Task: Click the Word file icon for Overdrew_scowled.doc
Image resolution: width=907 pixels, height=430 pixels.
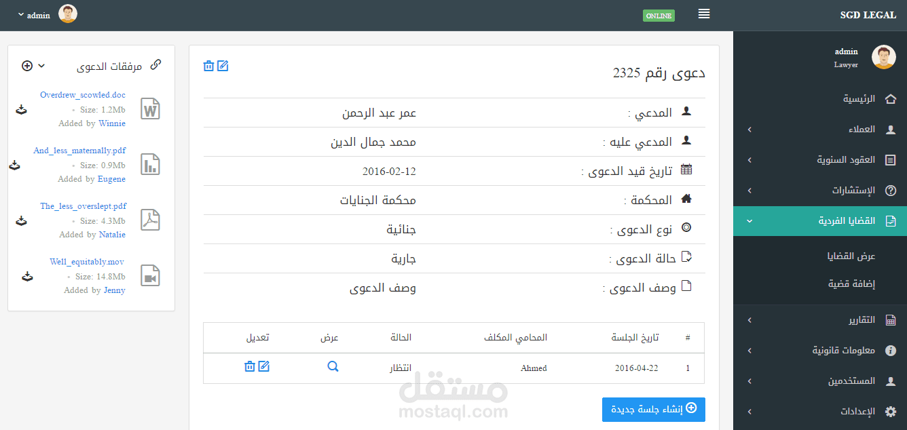Action: [149, 108]
